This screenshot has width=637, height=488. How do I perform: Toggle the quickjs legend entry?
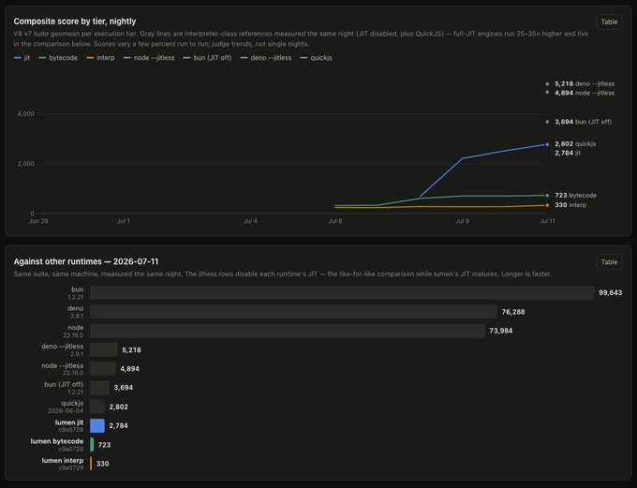tap(316, 58)
